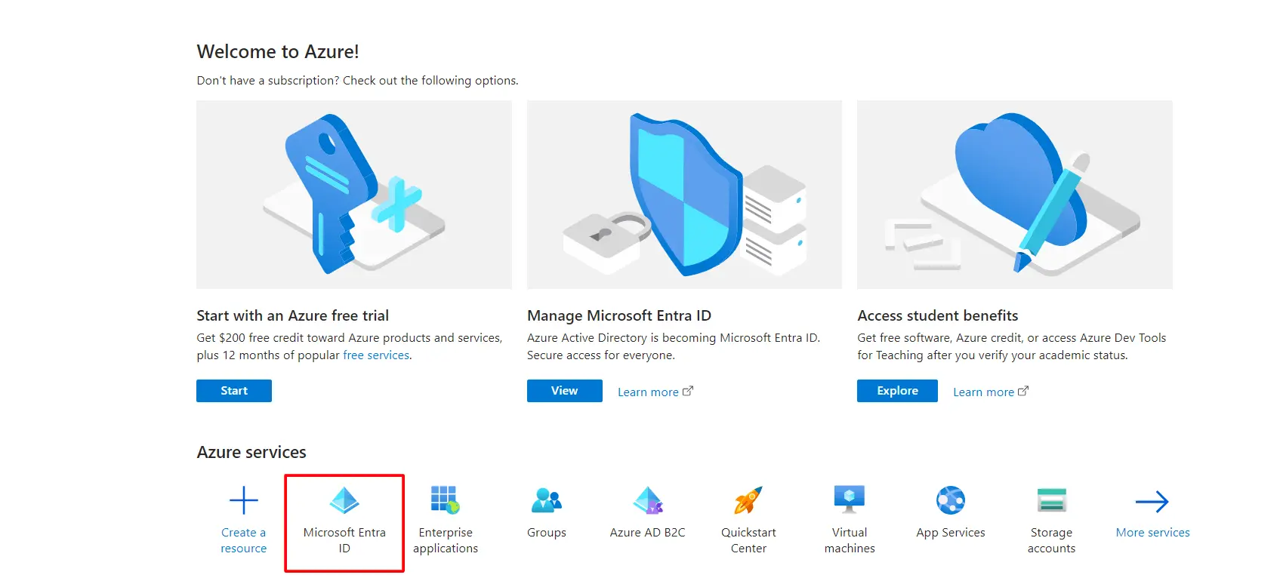
Task: Click the Explore button for student benefits
Action: 897,391
